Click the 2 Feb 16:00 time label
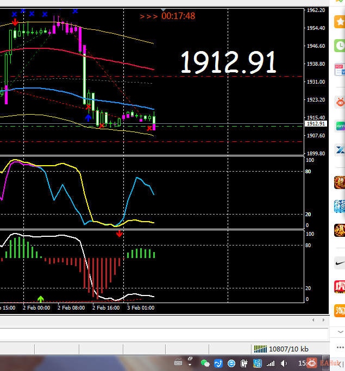345x371 pixels. click(x=106, y=307)
